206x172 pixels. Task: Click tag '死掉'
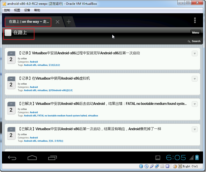pos(51,141)
